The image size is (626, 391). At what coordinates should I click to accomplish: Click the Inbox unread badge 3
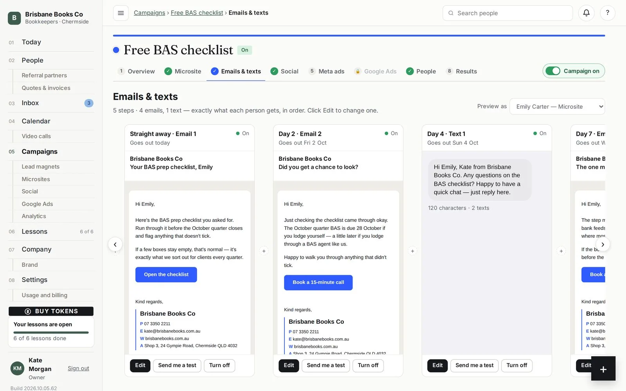point(89,103)
